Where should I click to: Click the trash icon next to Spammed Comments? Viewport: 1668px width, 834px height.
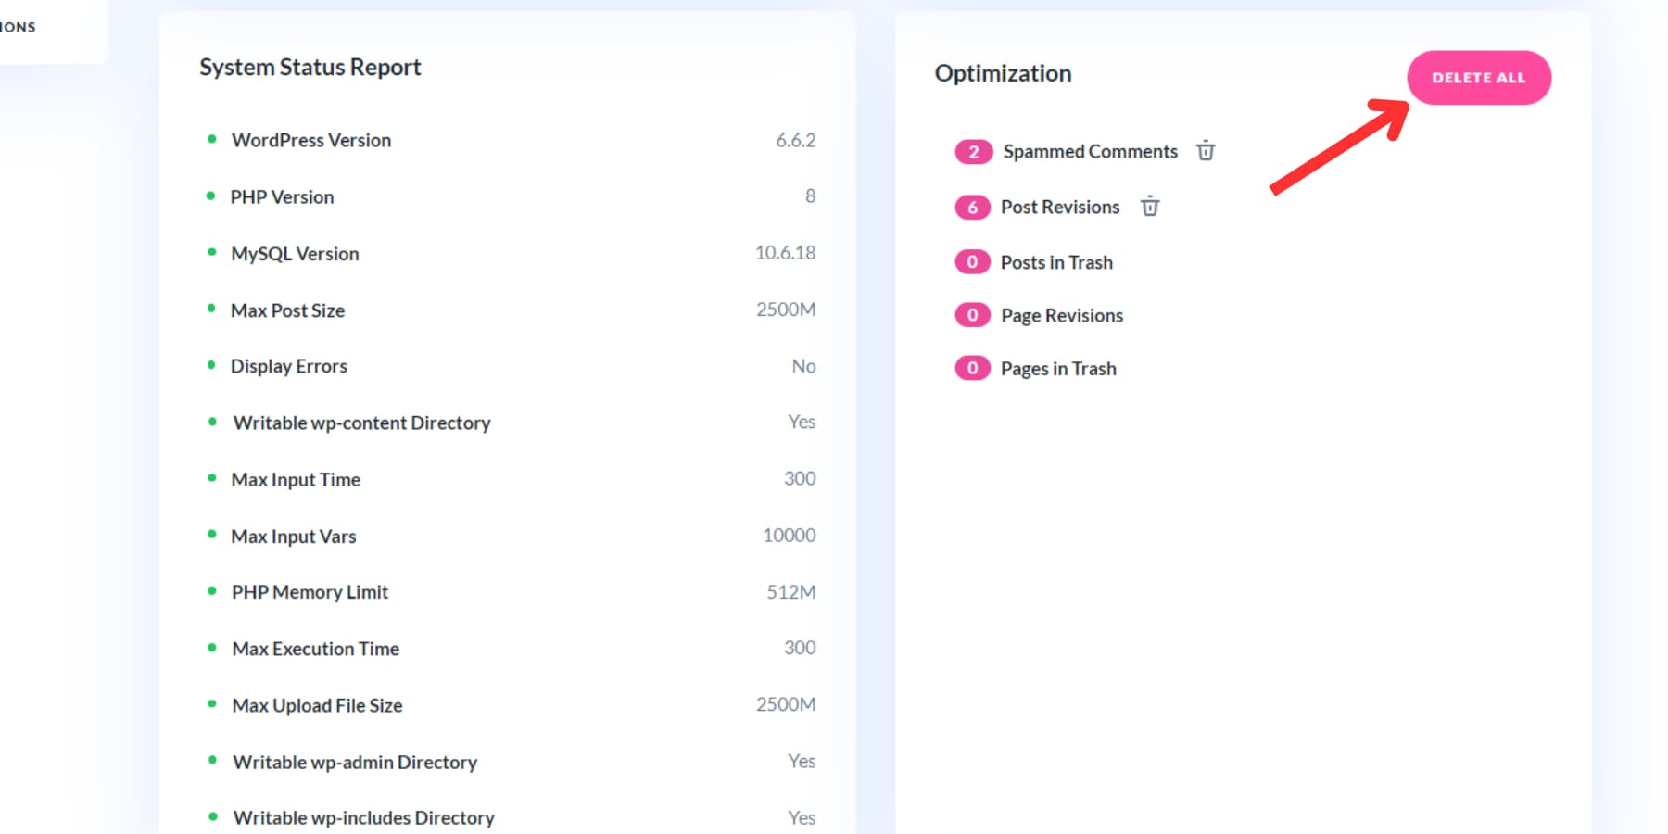[1206, 151]
